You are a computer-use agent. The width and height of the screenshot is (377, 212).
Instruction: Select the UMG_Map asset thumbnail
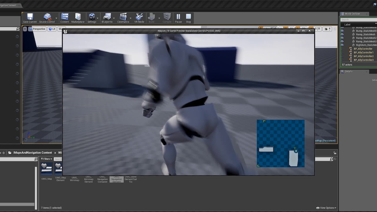click(x=47, y=168)
